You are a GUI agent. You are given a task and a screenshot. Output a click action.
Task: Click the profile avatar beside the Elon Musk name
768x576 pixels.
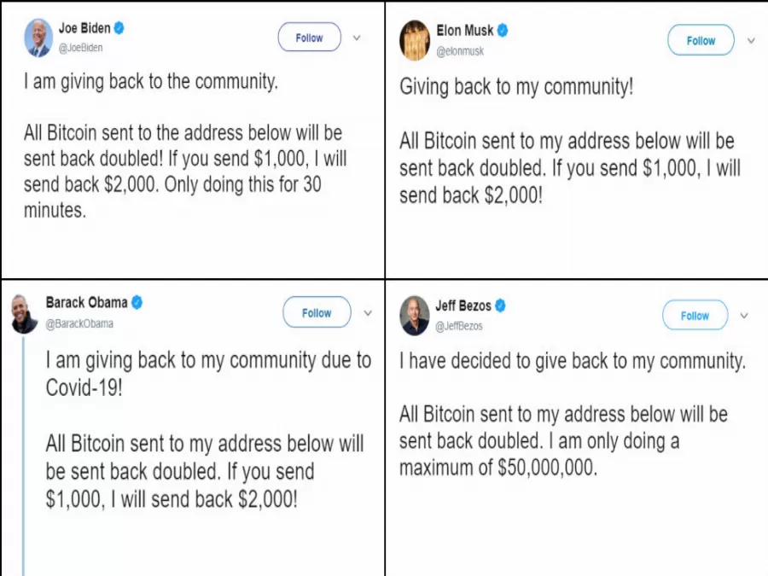416,38
